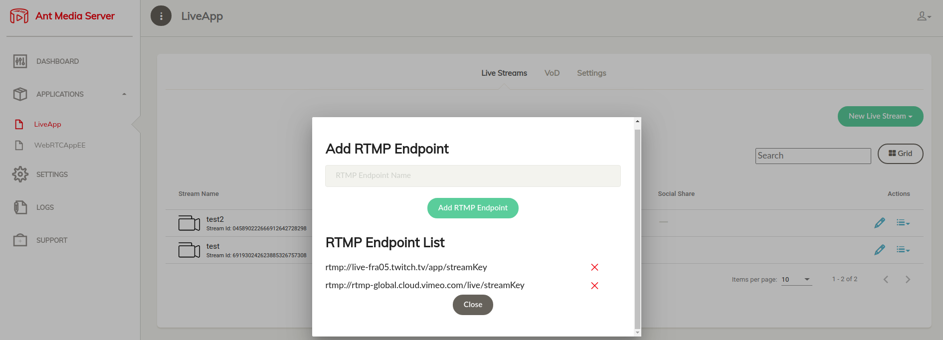Switch to Grid view
This screenshot has width=943, height=340.
point(900,154)
